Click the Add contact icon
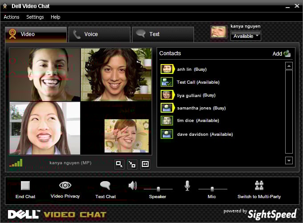 click(x=287, y=53)
